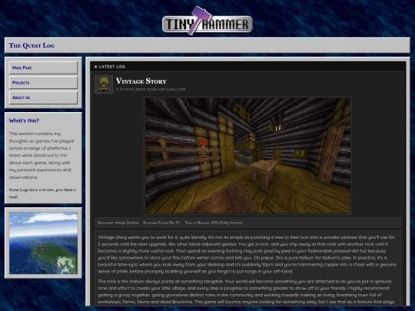Click the What's this? heading
Screen dimensions: 415x311
[x=24, y=121]
